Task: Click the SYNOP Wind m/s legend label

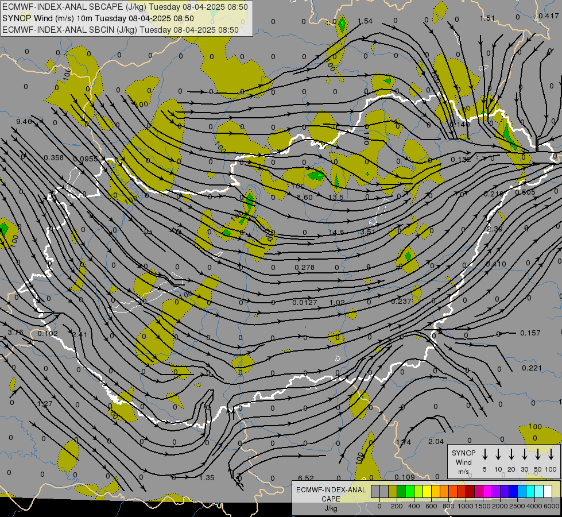Action: (x=463, y=462)
